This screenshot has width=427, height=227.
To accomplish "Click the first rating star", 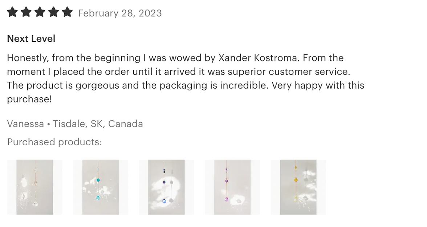I will pyautogui.click(x=12, y=12).
